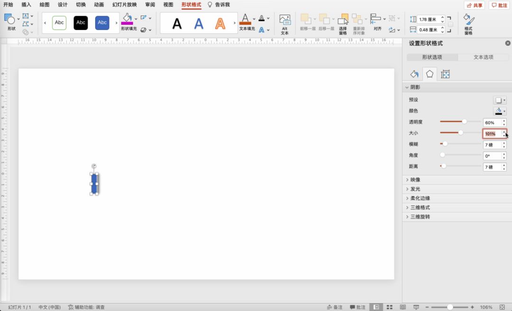Image resolution: width=512 pixels, height=311 pixels.
Task: Click the 共享 share button
Action: pos(475,5)
